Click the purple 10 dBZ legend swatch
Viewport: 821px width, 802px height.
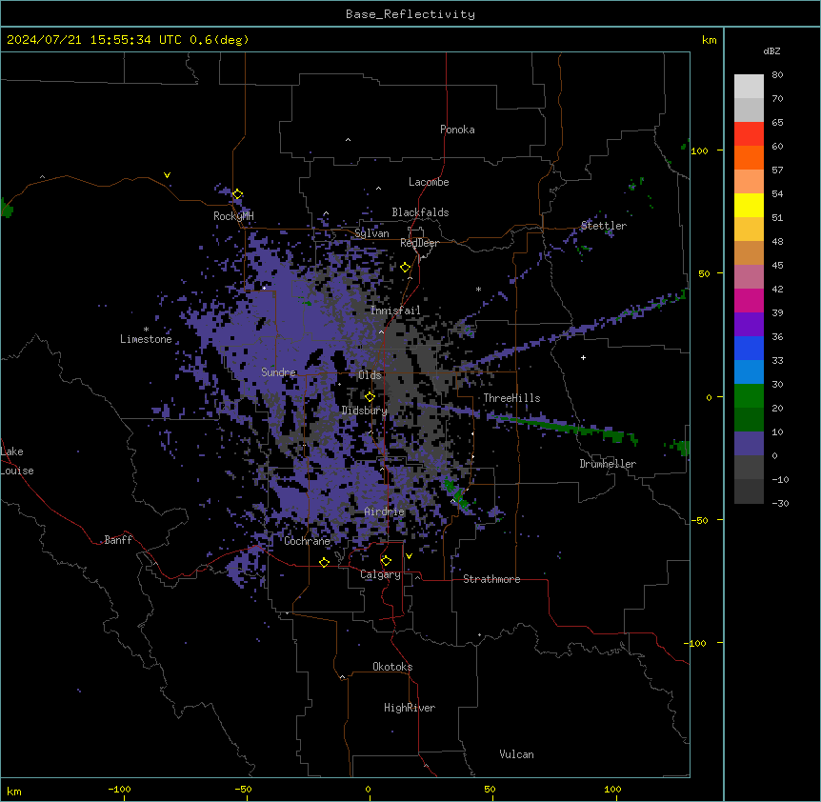(x=749, y=444)
